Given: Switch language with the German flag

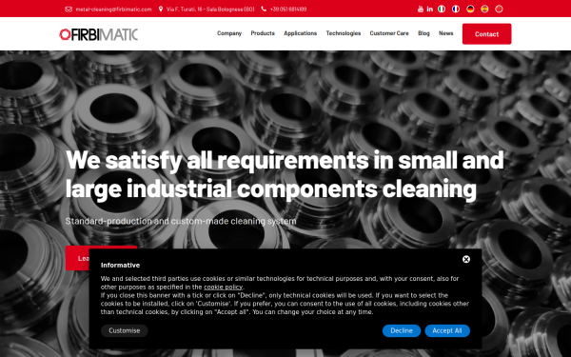Looking at the screenshot, I should tap(470, 10).
